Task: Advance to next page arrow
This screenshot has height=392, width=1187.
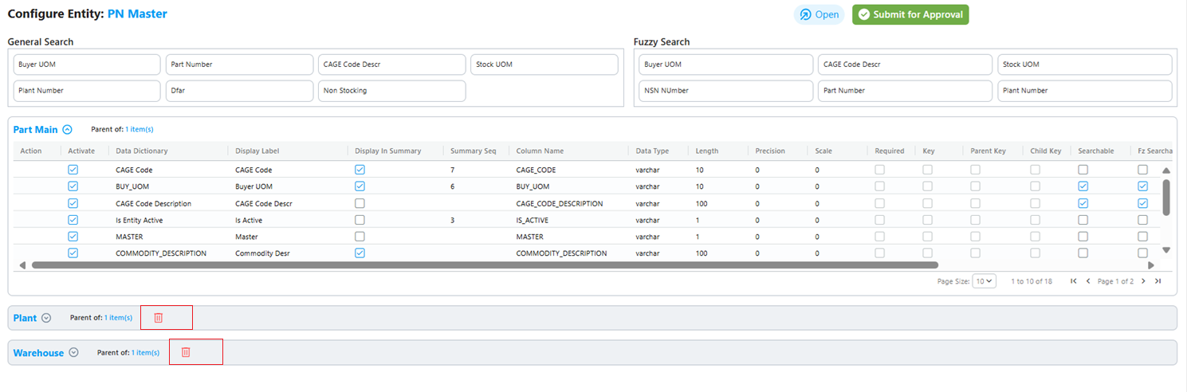Action: [1143, 281]
